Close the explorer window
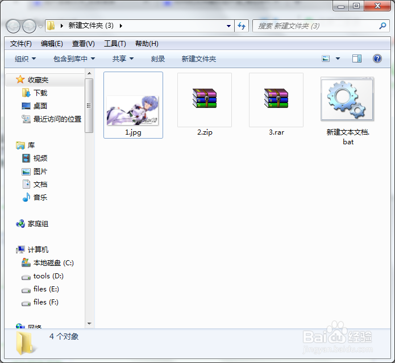Viewport: 395px width, 363px height. pyautogui.click(x=377, y=6)
